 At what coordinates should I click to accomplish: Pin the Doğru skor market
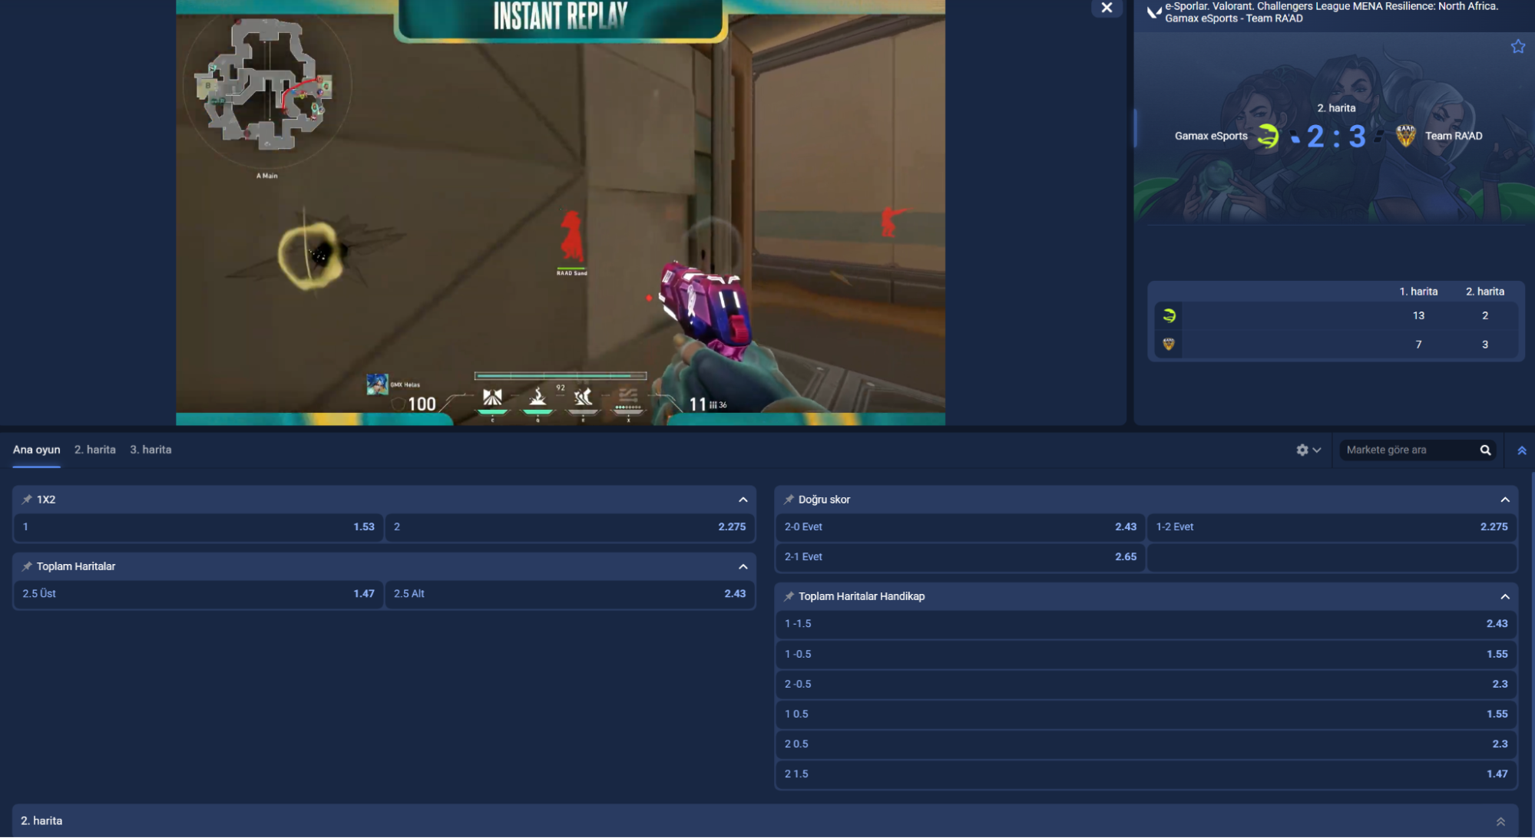pyautogui.click(x=789, y=500)
